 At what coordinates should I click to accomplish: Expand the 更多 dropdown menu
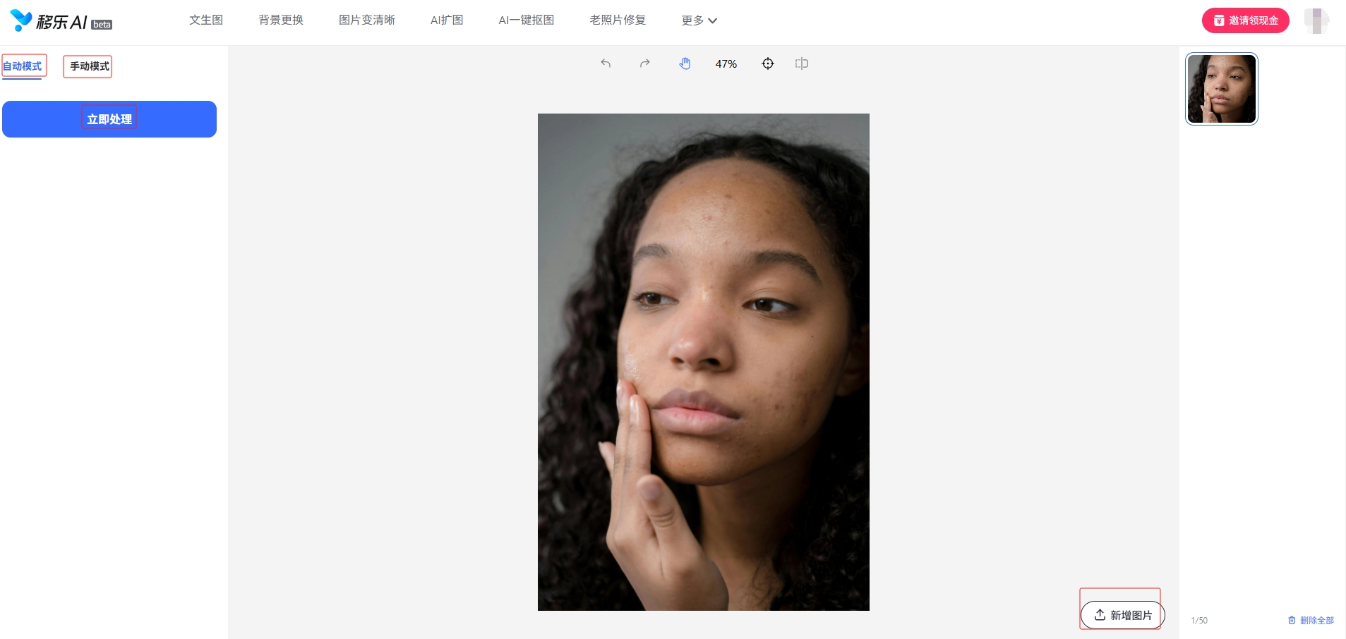click(x=699, y=20)
